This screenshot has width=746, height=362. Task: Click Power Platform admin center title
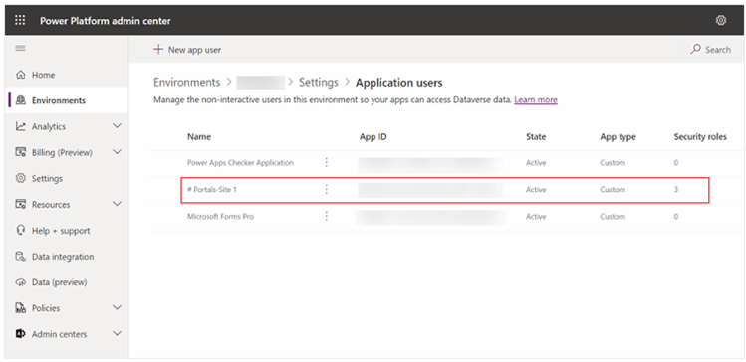(106, 21)
